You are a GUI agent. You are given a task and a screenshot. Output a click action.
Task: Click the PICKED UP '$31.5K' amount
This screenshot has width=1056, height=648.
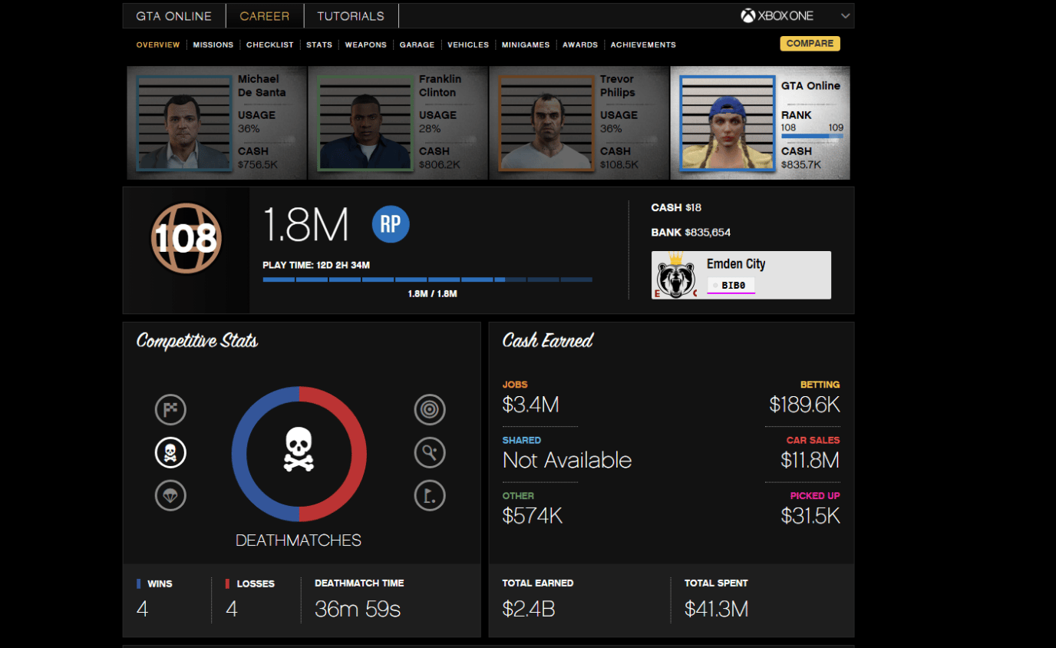(x=810, y=516)
